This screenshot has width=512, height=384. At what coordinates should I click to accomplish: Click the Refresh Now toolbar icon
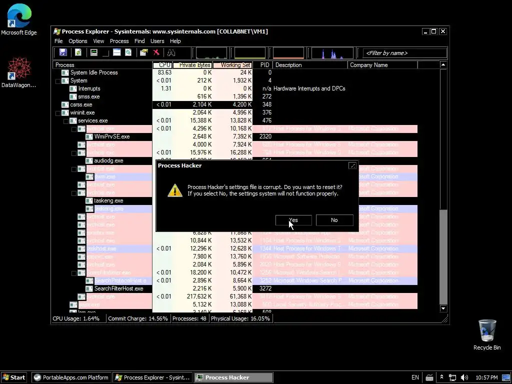pos(78,52)
